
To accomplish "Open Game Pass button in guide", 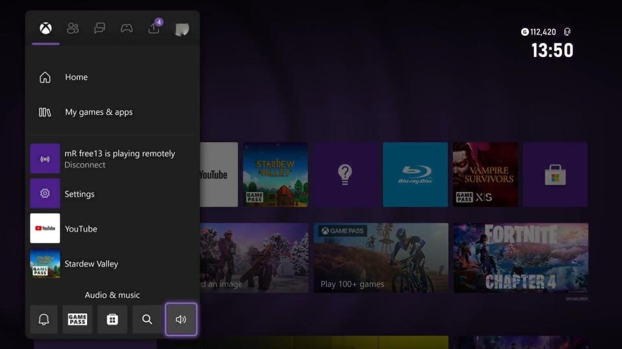I will pyautogui.click(x=77, y=319).
